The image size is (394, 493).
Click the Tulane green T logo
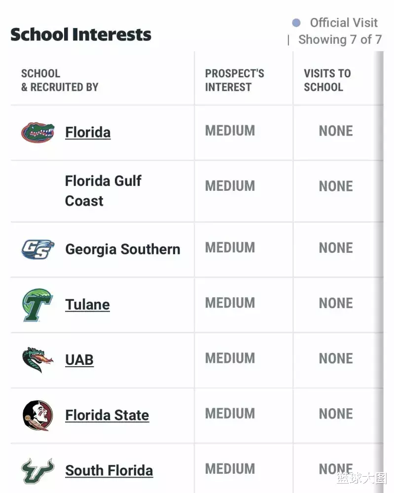click(x=37, y=305)
